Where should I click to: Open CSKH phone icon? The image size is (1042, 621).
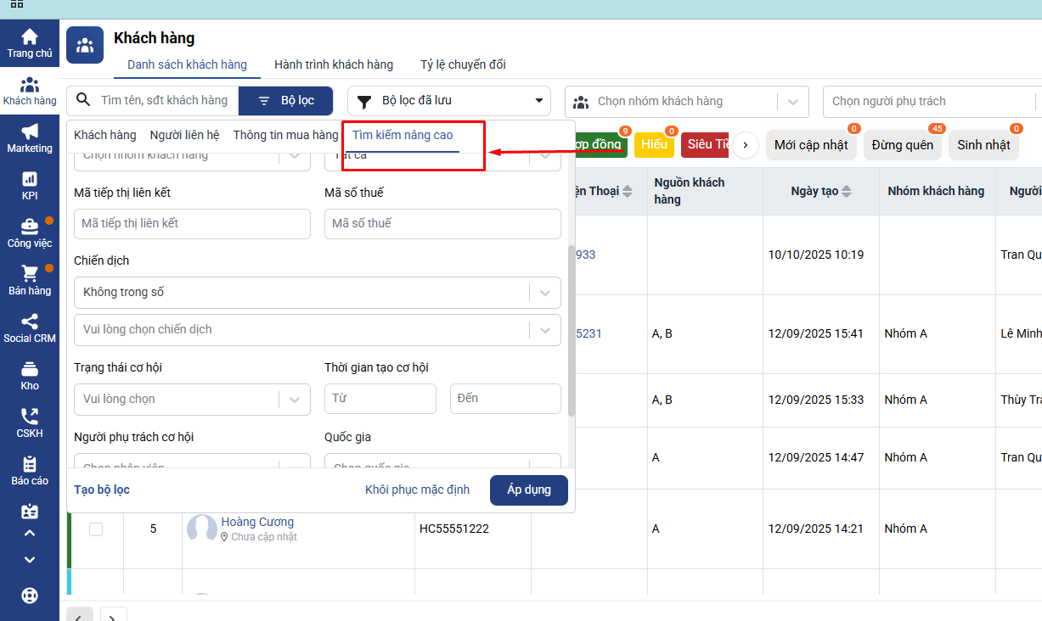click(30, 417)
